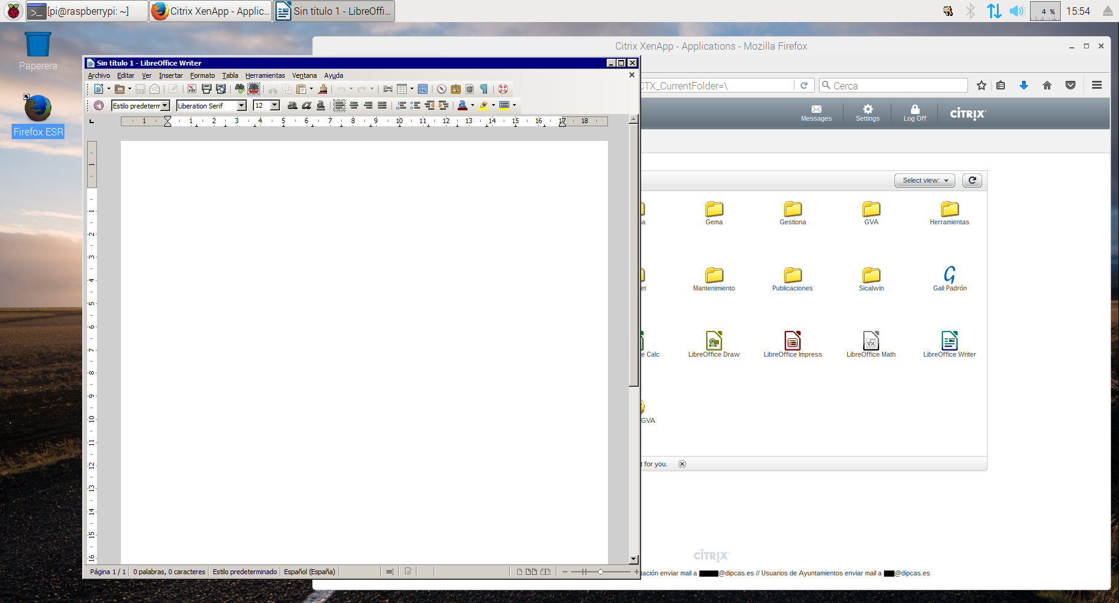Toggle automatic spell checking
The width and height of the screenshot is (1119, 603).
pyautogui.click(x=253, y=89)
